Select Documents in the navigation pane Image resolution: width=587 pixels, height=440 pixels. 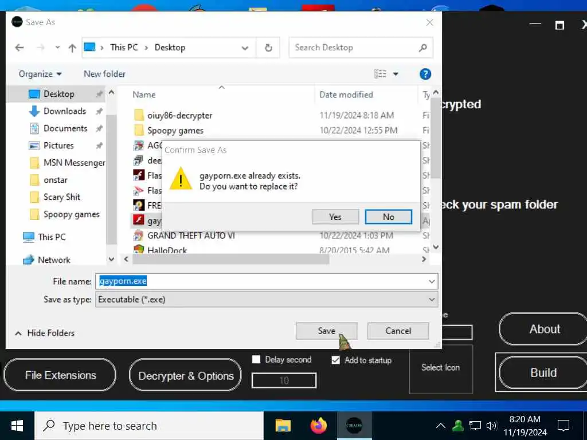(65, 128)
